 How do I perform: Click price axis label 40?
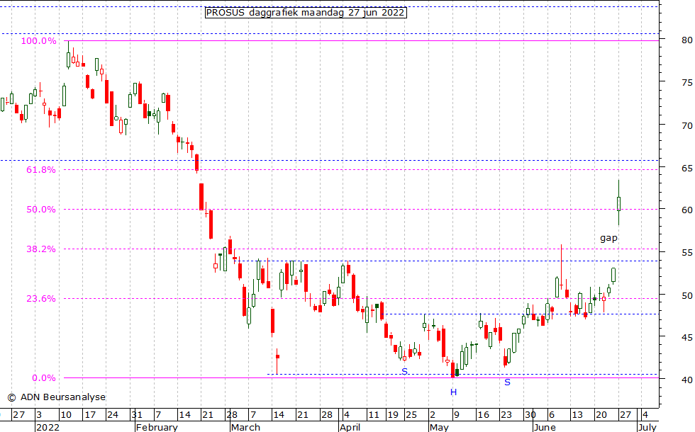687,380
